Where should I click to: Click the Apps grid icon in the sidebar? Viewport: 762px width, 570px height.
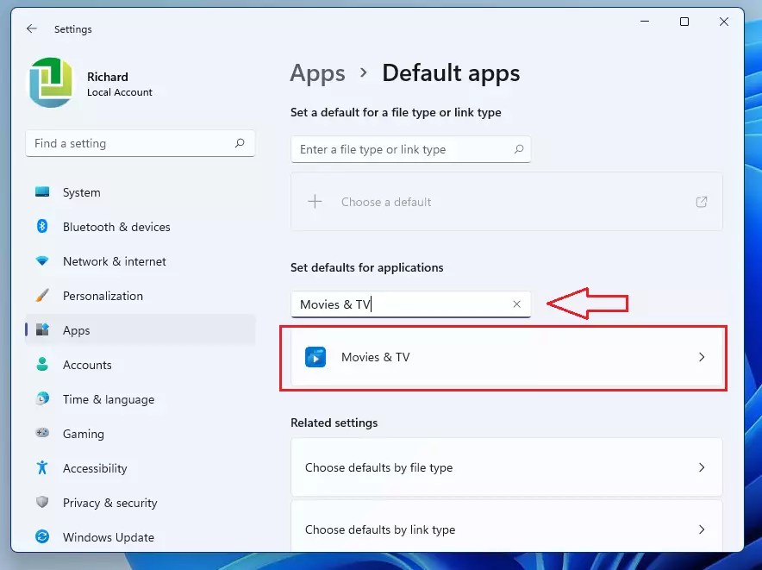(42, 329)
